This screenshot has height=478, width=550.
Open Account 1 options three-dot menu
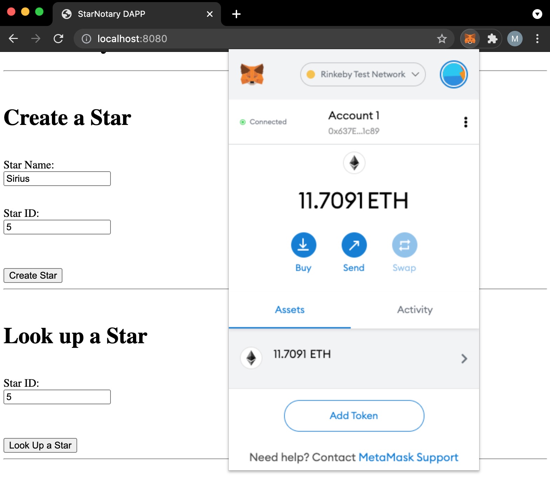pos(465,122)
